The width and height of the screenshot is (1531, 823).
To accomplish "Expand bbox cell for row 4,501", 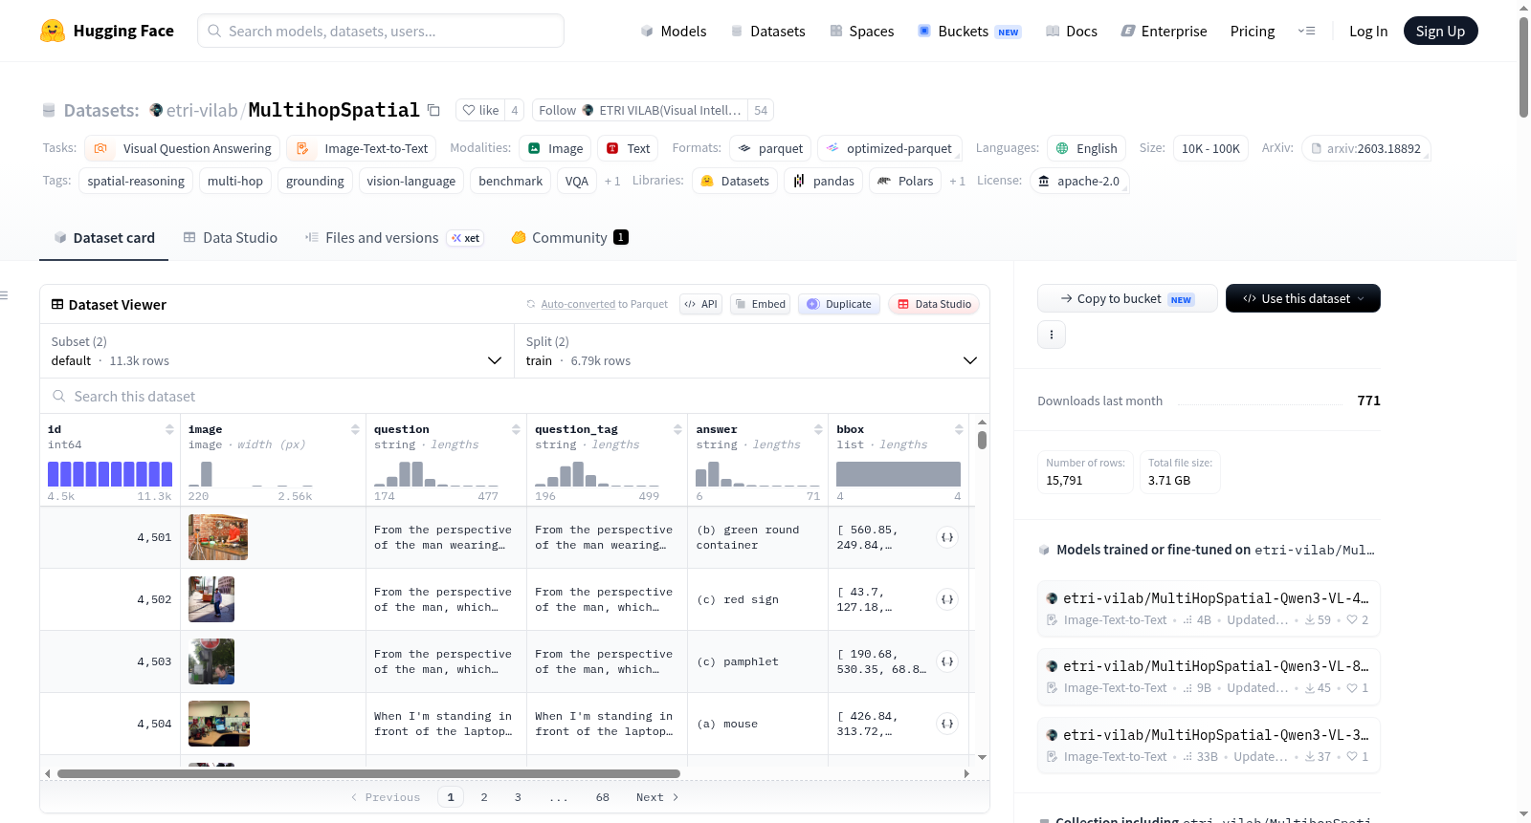I will (x=947, y=537).
